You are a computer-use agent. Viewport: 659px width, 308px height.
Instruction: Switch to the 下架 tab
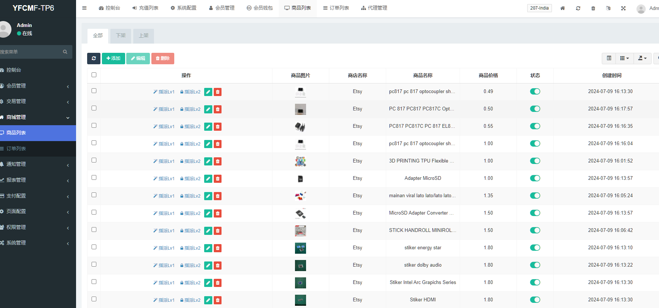coord(121,36)
